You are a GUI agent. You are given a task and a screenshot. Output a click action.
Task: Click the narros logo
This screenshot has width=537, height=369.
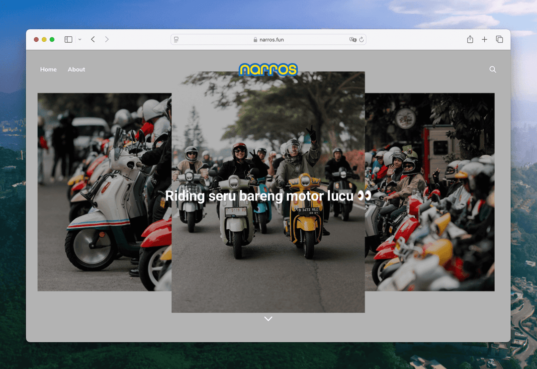tap(268, 70)
